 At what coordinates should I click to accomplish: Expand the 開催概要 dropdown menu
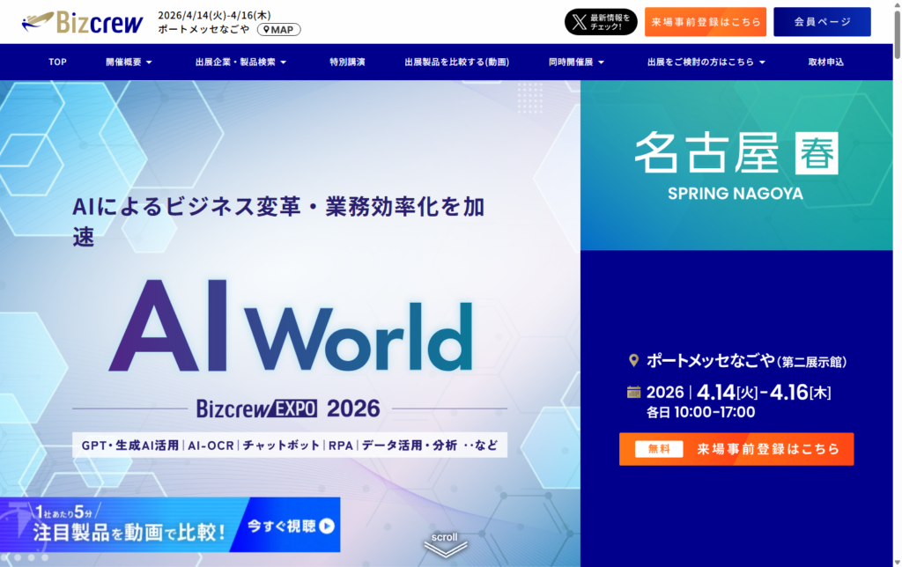129,63
